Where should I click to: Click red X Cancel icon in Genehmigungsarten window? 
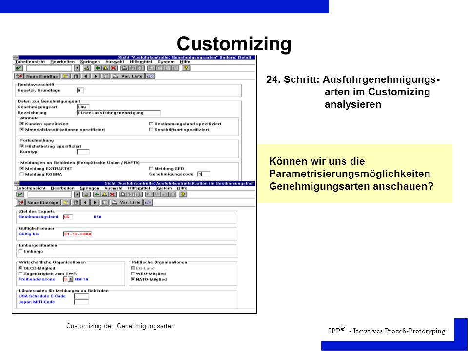pos(114,68)
